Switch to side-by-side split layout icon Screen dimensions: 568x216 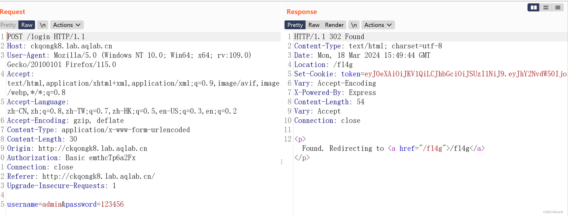tap(534, 7)
